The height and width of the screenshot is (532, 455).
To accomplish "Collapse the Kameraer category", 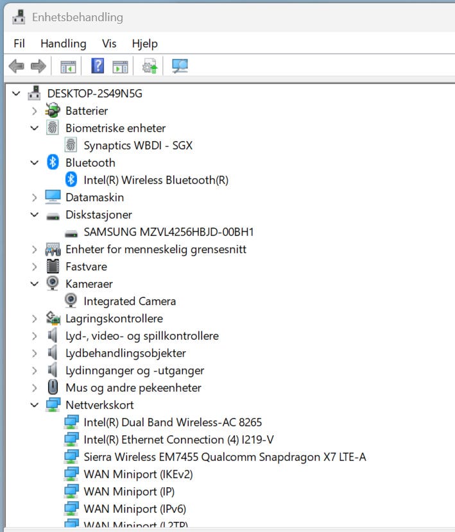I will click(x=34, y=284).
